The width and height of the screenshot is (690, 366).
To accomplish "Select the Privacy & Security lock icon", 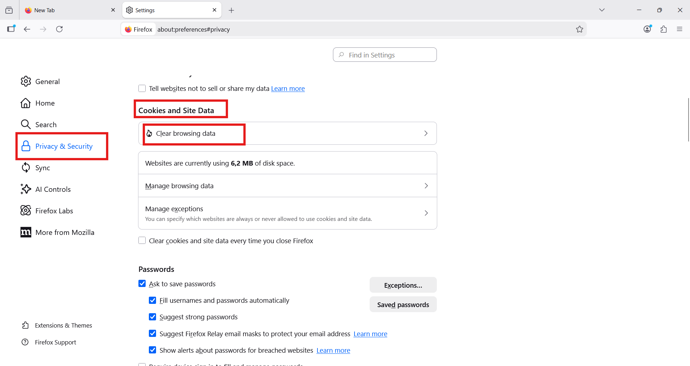I will [26, 146].
